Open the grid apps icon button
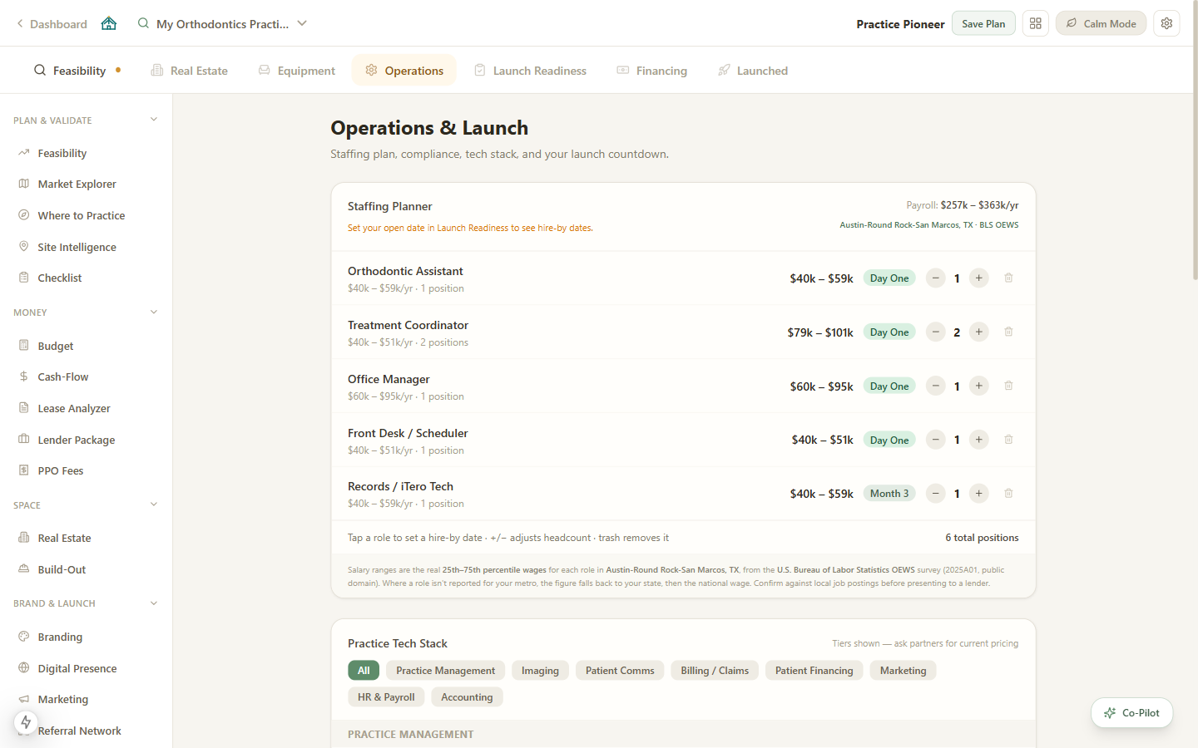Viewport: 1198px width, 748px height. point(1036,23)
